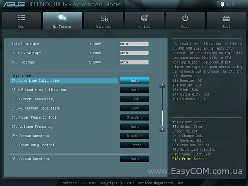Click the Ai Tweaker plug icon
Image resolution: width=248 pixels, height=186 pixels.
click(62, 17)
